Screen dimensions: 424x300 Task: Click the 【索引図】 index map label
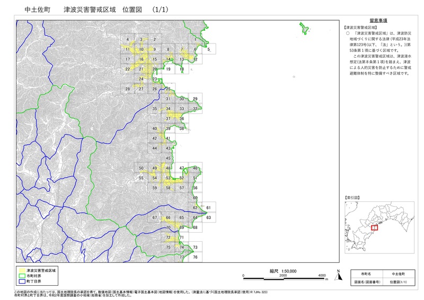[x=352, y=197]
